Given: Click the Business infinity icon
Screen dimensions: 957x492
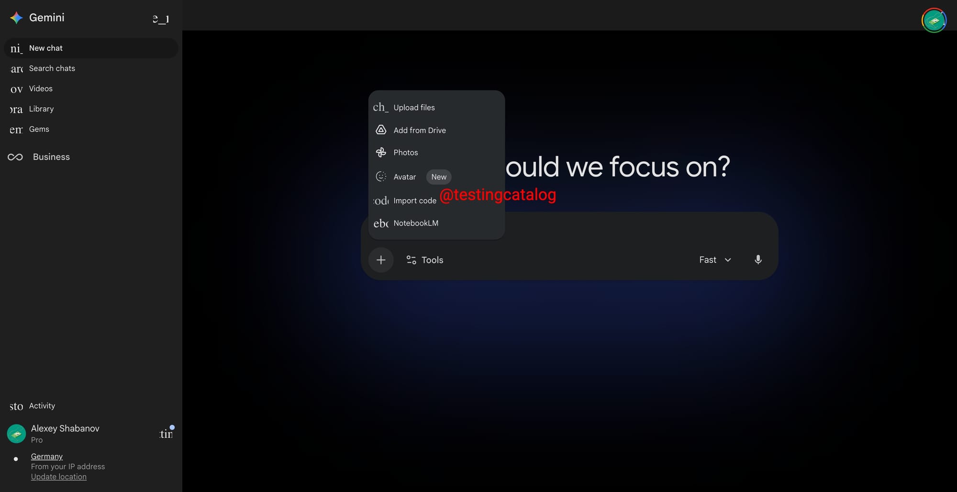Looking at the screenshot, I should tap(15, 157).
